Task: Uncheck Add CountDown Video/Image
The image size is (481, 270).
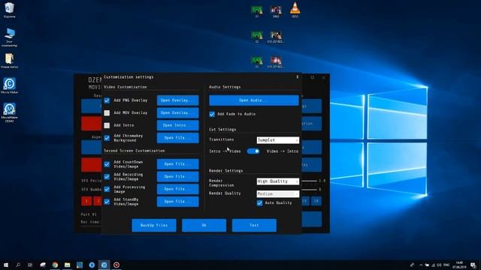Action: point(107,164)
